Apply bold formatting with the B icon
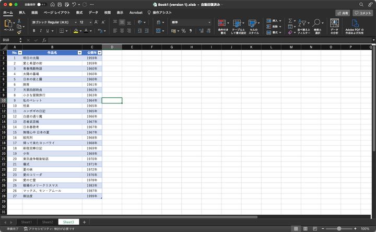This screenshot has width=376, height=232. 34,31
